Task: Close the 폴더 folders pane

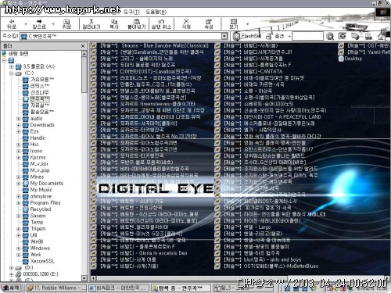Action: [83, 46]
